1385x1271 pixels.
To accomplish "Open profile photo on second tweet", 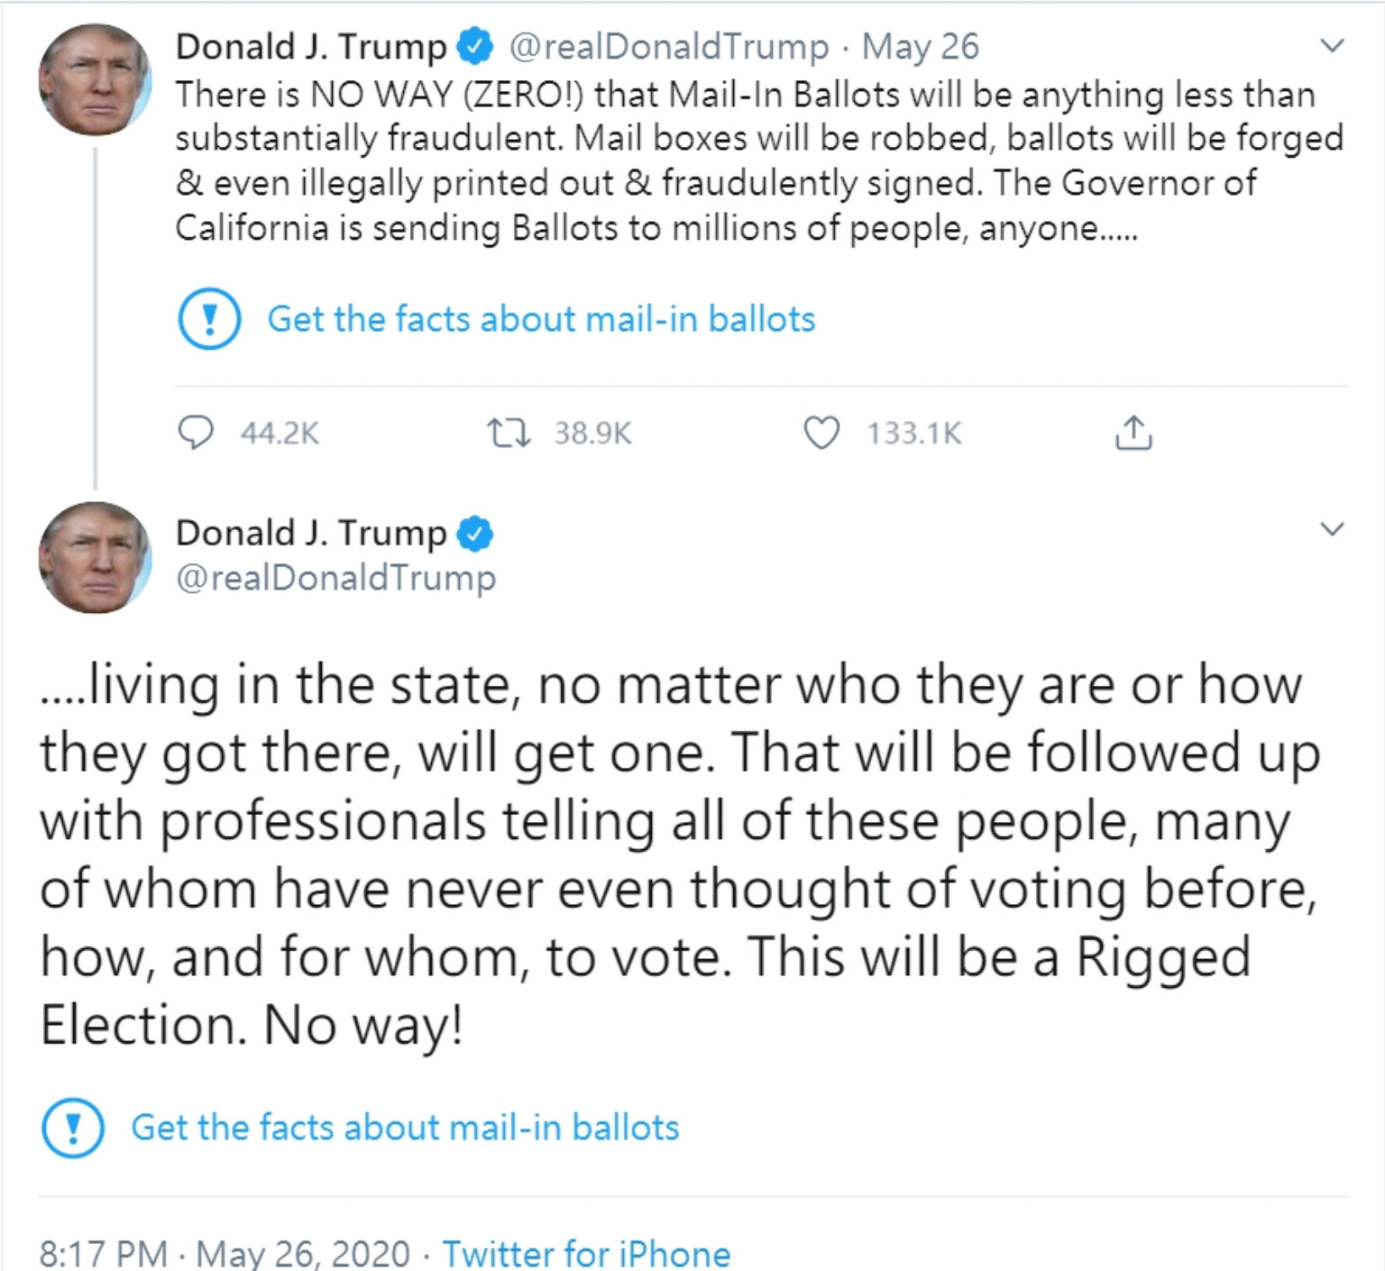I will 95,557.
